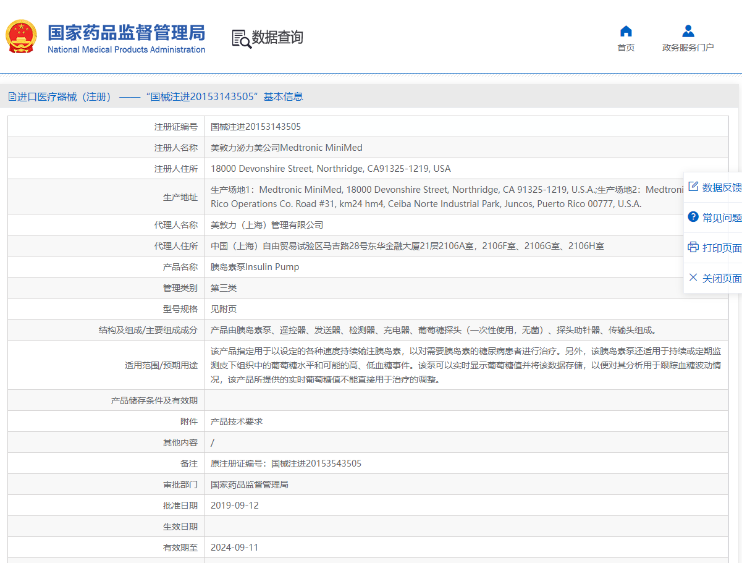Screen dimensions: 742x563
Task: Click the 关闭页面 X icon
Action: [x=693, y=277]
